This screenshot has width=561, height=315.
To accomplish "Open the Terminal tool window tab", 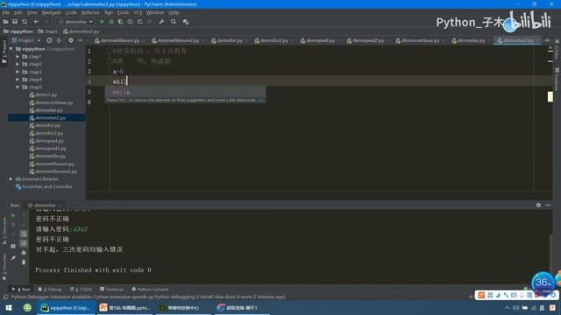I will (x=111, y=290).
